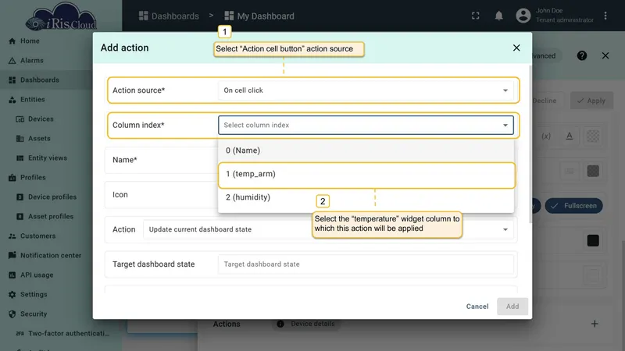The image size is (625, 351).
Task: Click the Device profiles icon
Action: pos(20,197)
